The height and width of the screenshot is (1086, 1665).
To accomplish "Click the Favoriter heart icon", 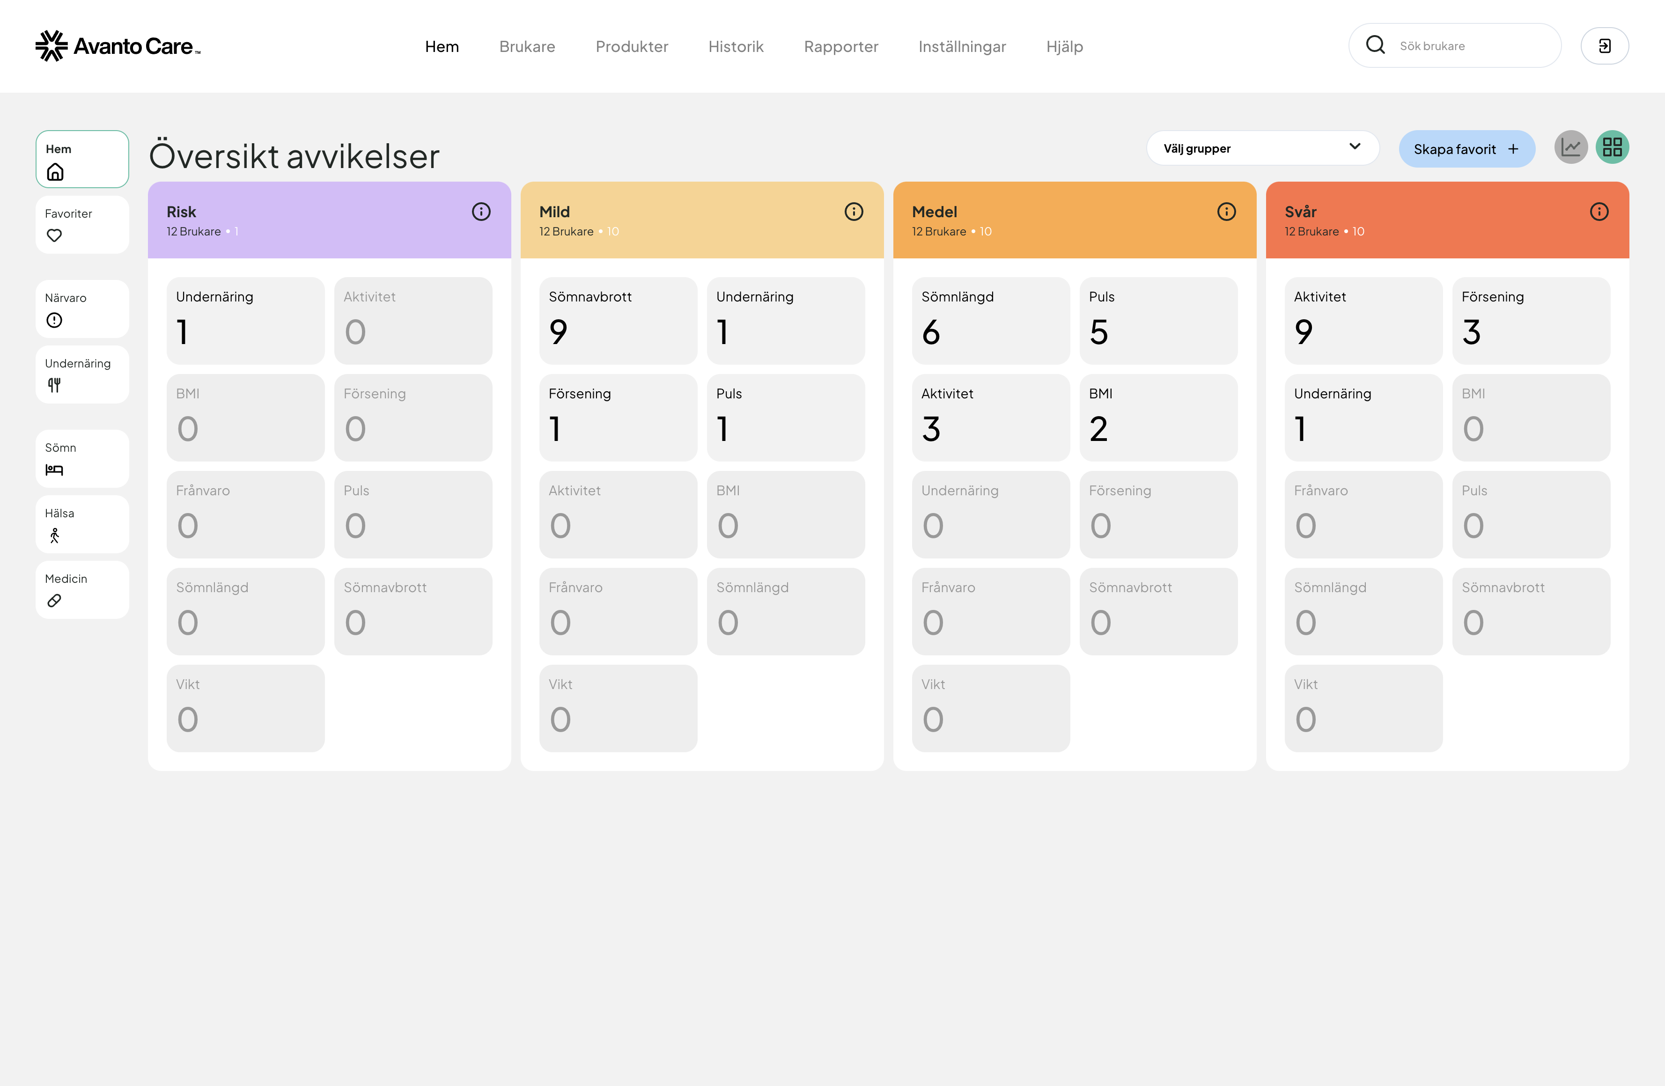I will tap(54, 235).
